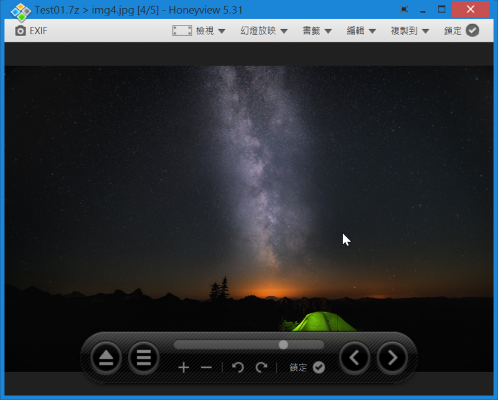The width and height of the screenshot is (498, 400).
Task: Go to next image arrow
Action: pyautogui.click(x=392, y=358)
